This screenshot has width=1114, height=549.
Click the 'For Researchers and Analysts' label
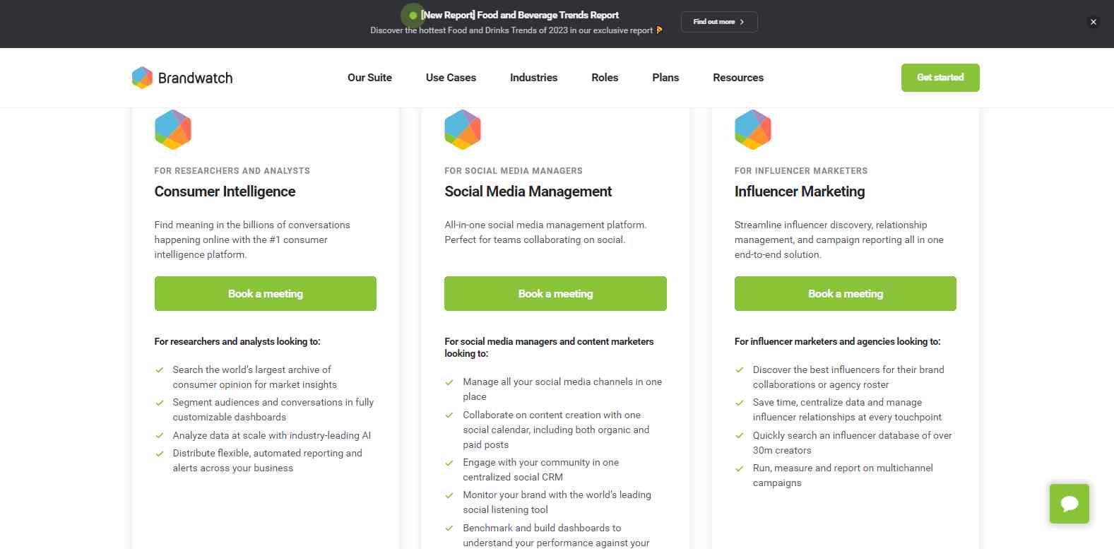232,171
